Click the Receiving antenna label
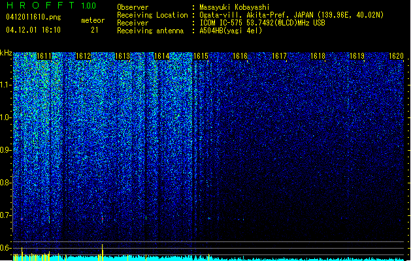 click(x=150, y=31)
